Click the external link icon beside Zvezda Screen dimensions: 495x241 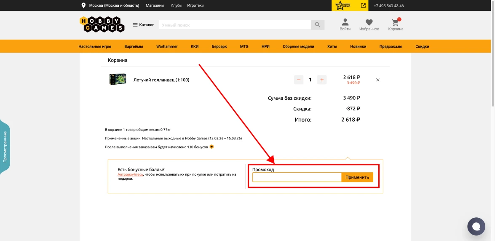coord(364,5)
